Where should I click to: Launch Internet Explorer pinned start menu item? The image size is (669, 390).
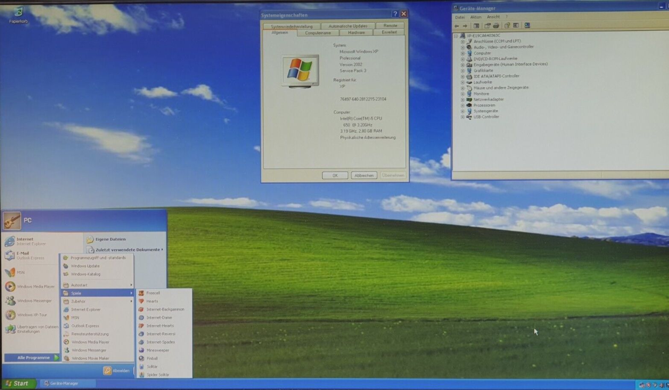[26, 241]
